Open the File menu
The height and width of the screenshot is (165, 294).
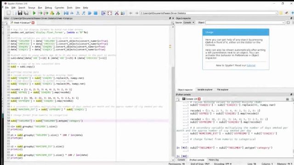tap(7, 8)
